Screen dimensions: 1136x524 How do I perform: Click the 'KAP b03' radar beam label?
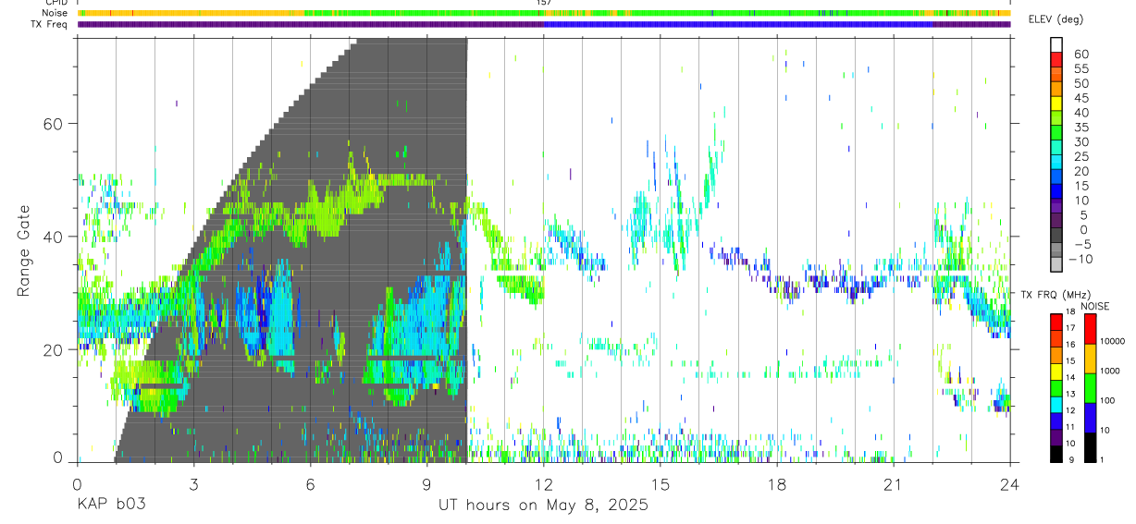pyautogui.click(x=111, y=506)
